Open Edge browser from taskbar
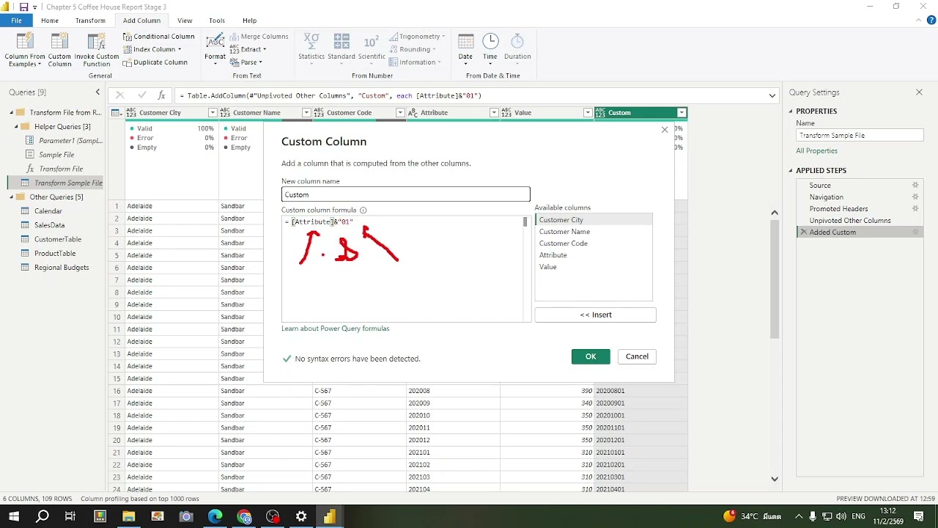This screenshot has height=528, width=938. 215,516
